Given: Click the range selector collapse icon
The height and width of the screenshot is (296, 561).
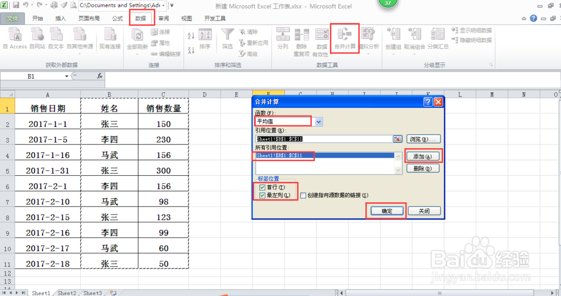Looking at the screenshot, I should [397, 139].
